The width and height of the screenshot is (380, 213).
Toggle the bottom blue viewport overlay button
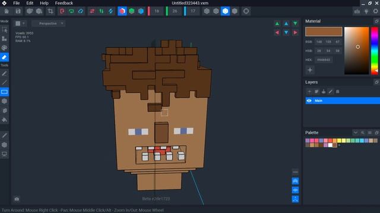(295, 199)
